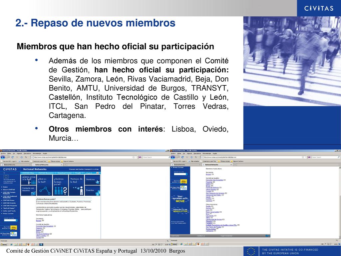
Task: Select inactive first tab in right Firefox
Action: pos(186,165)
